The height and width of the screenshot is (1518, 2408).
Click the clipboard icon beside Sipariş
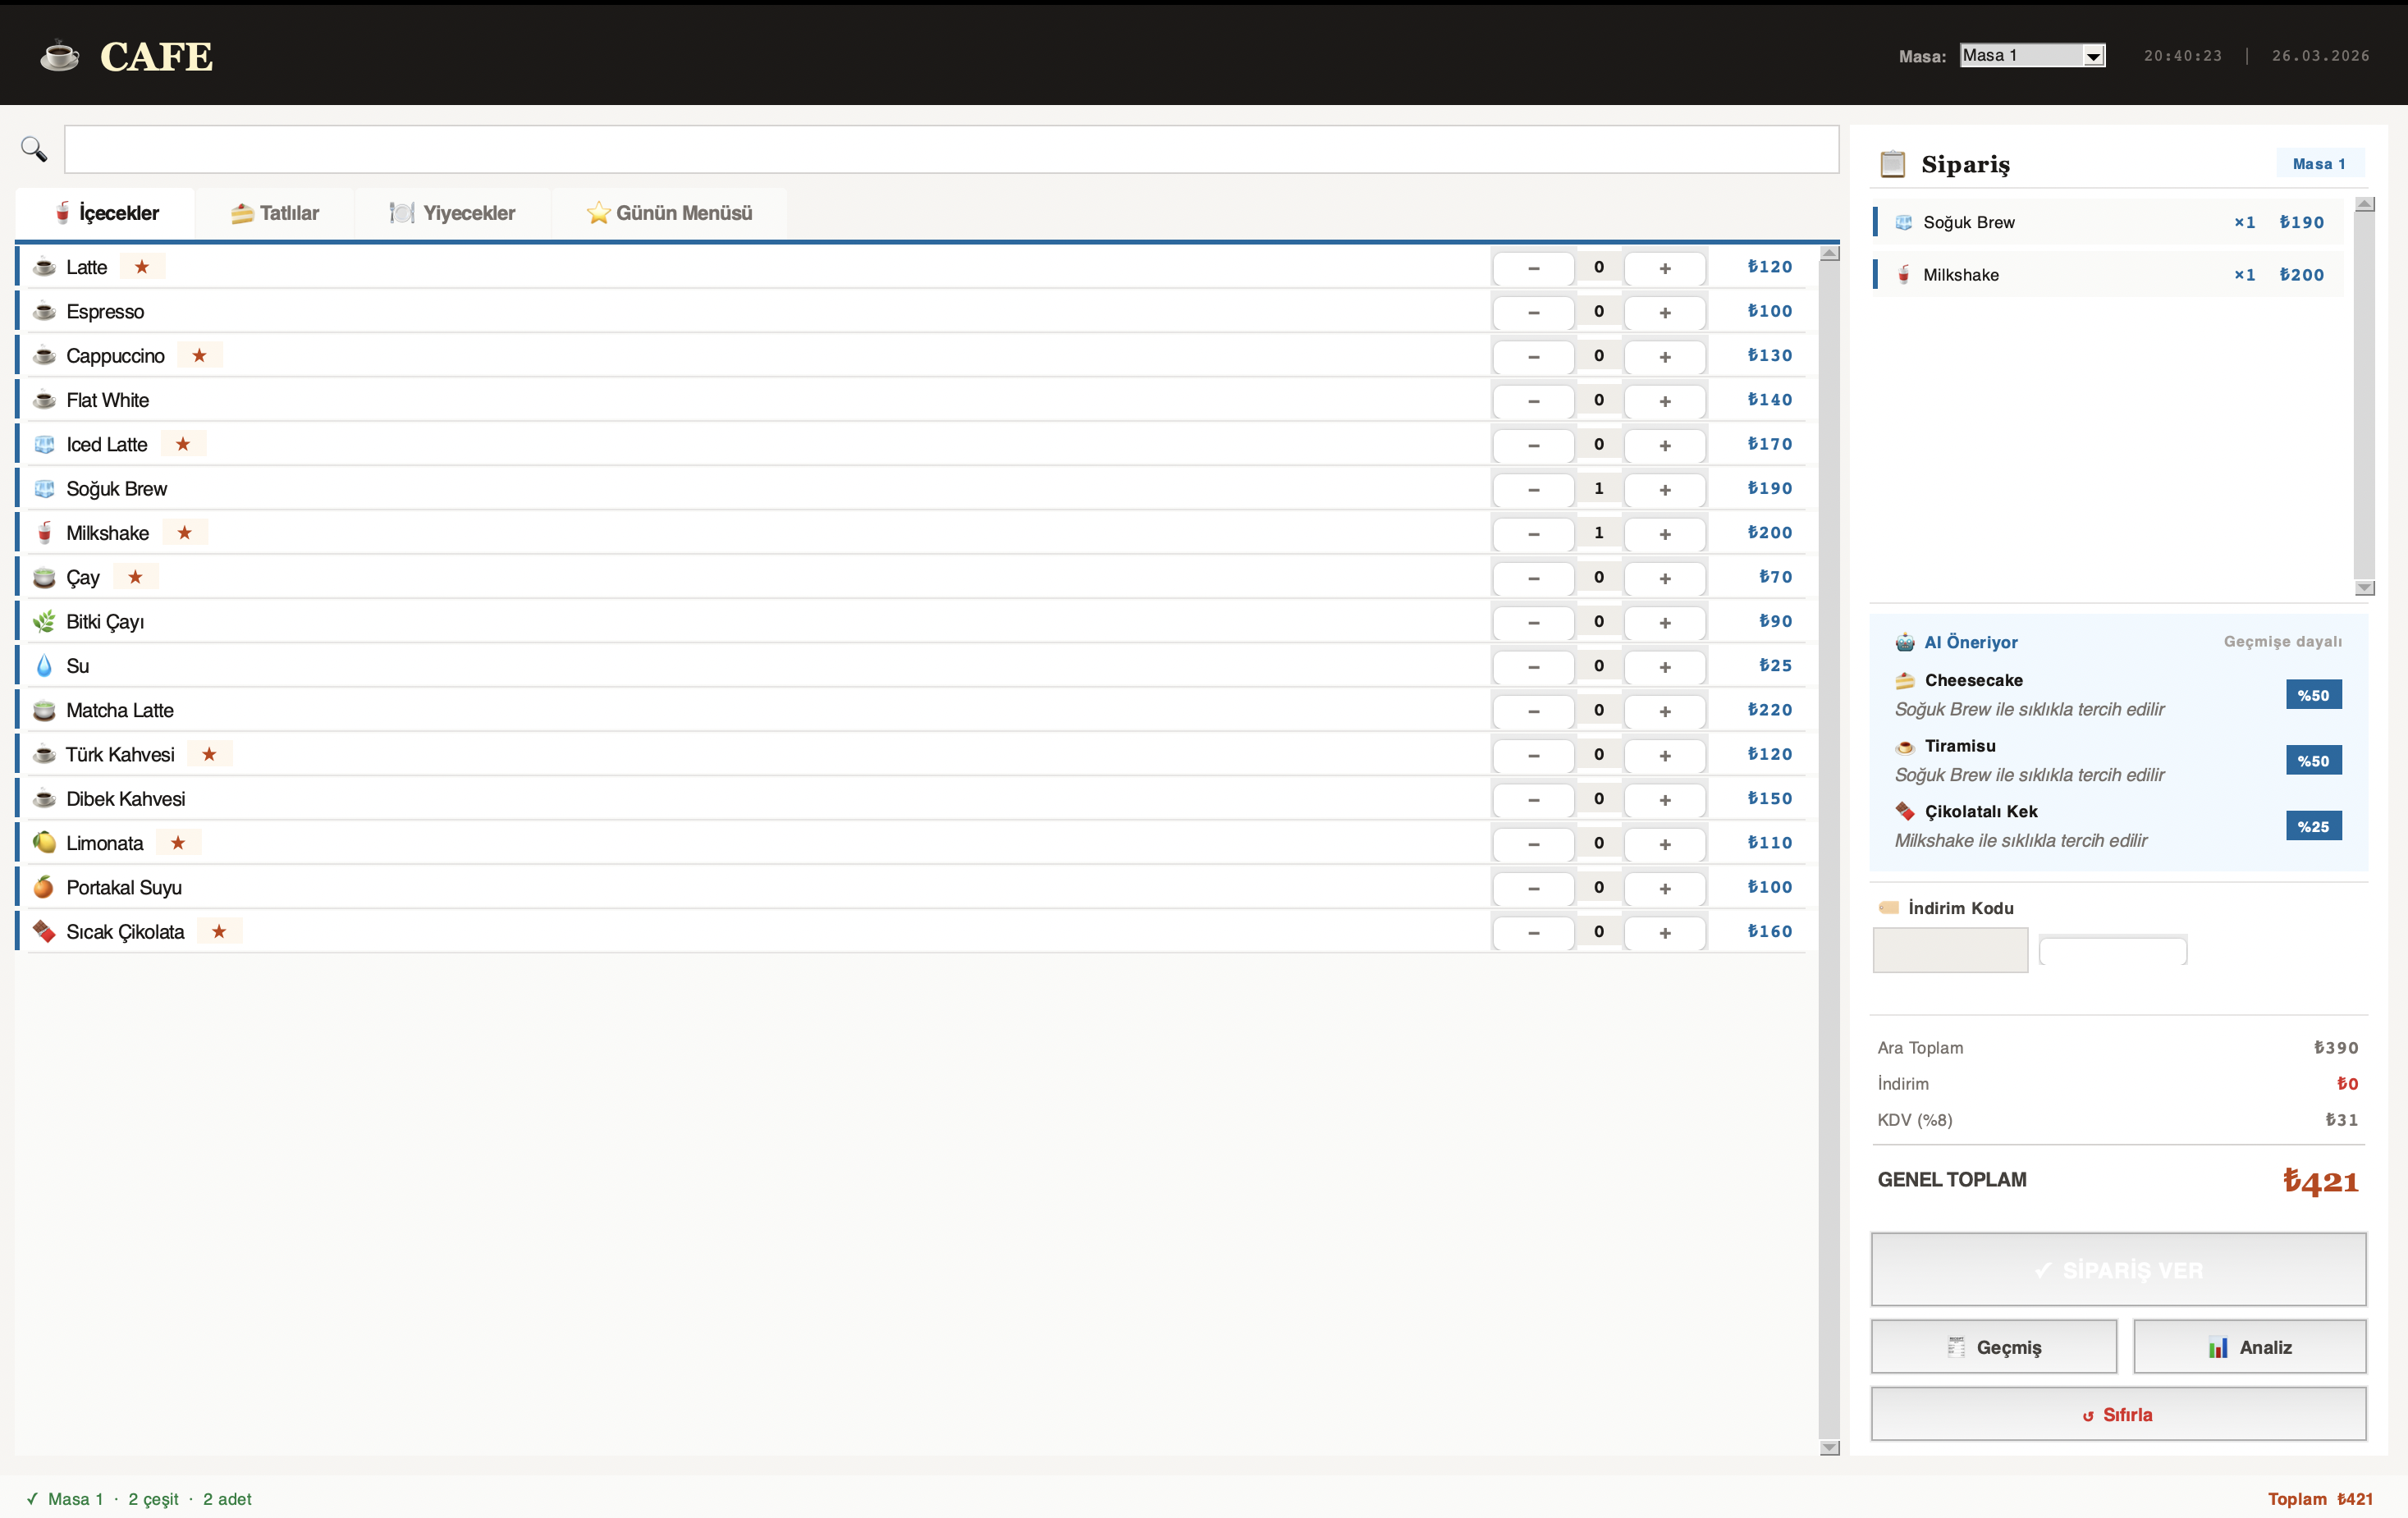click(1892, 163)
